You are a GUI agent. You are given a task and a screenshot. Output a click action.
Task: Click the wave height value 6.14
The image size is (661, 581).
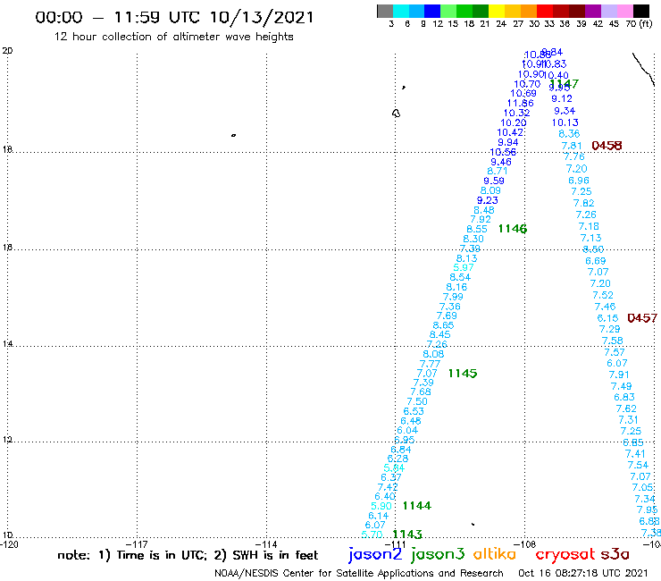(378, 516)
